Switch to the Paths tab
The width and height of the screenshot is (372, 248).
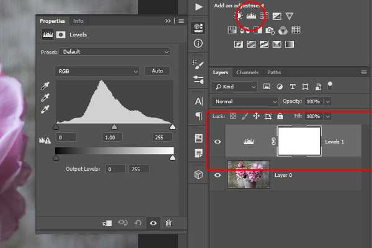274,72
